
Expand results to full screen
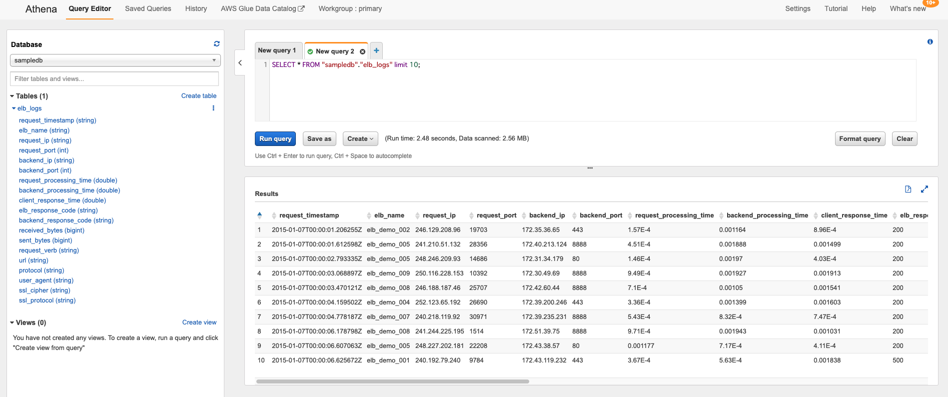pyautogui.click(x=924, y=189)
